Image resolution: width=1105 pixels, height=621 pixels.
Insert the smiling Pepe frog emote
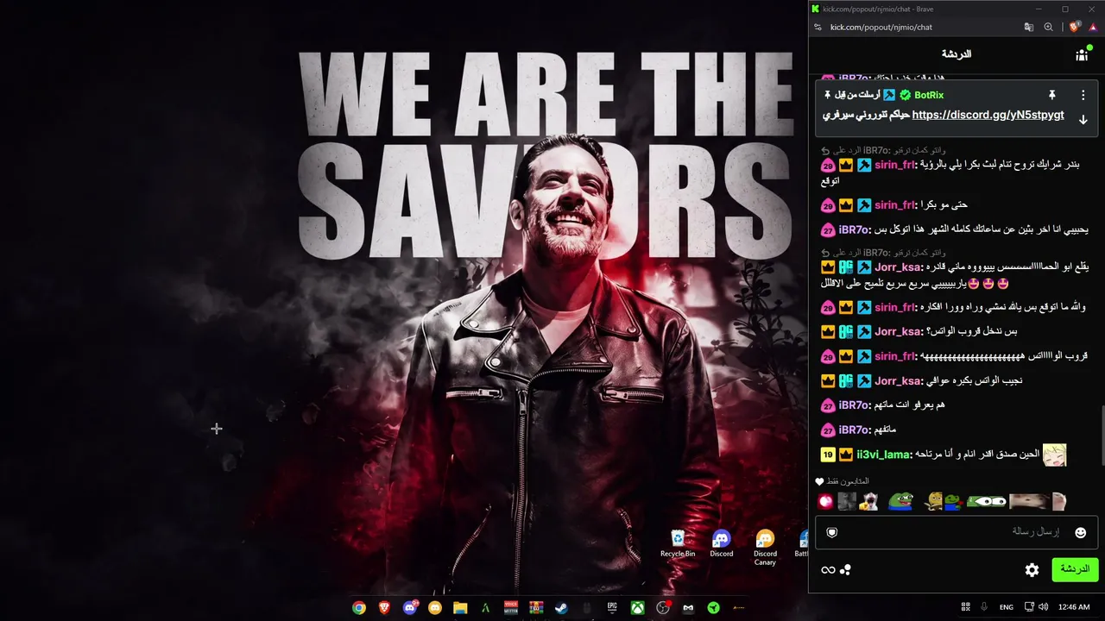pyautogui.click(x=900, y=501)
